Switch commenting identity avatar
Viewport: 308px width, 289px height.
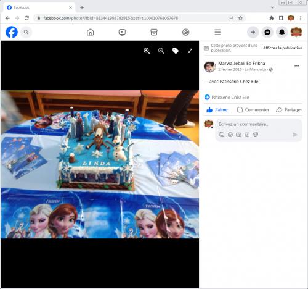tap(209, 124)
